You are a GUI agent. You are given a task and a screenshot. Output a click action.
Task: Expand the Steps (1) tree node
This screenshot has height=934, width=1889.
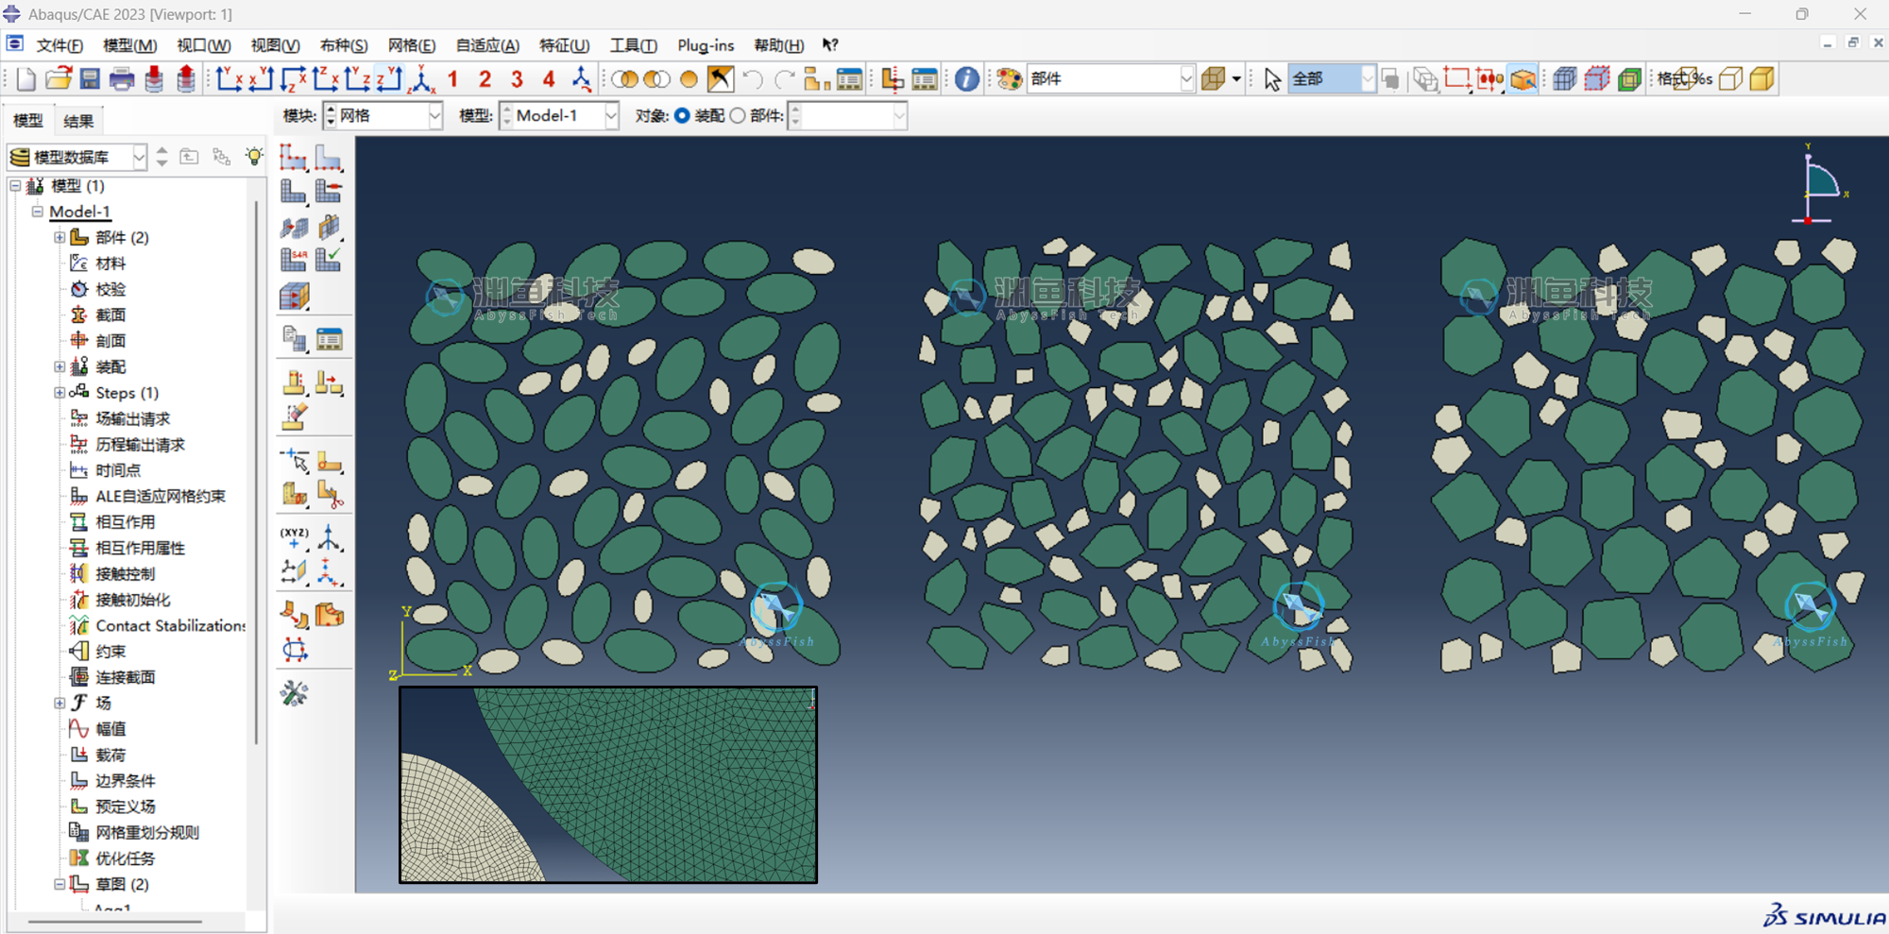click(60, 393)
